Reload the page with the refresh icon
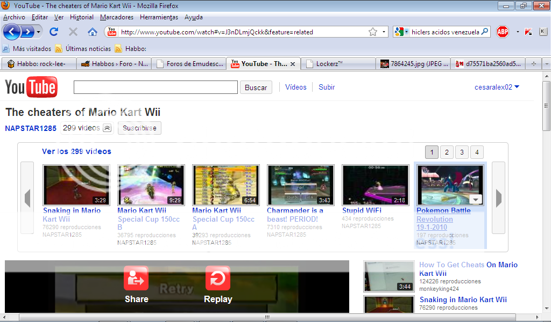This screenshot has width=551, height=322. tap(54, 32)
